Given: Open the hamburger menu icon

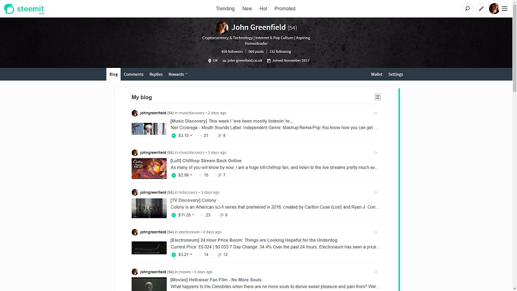Looking at the screenshot, I should click(x=505, y=9).
